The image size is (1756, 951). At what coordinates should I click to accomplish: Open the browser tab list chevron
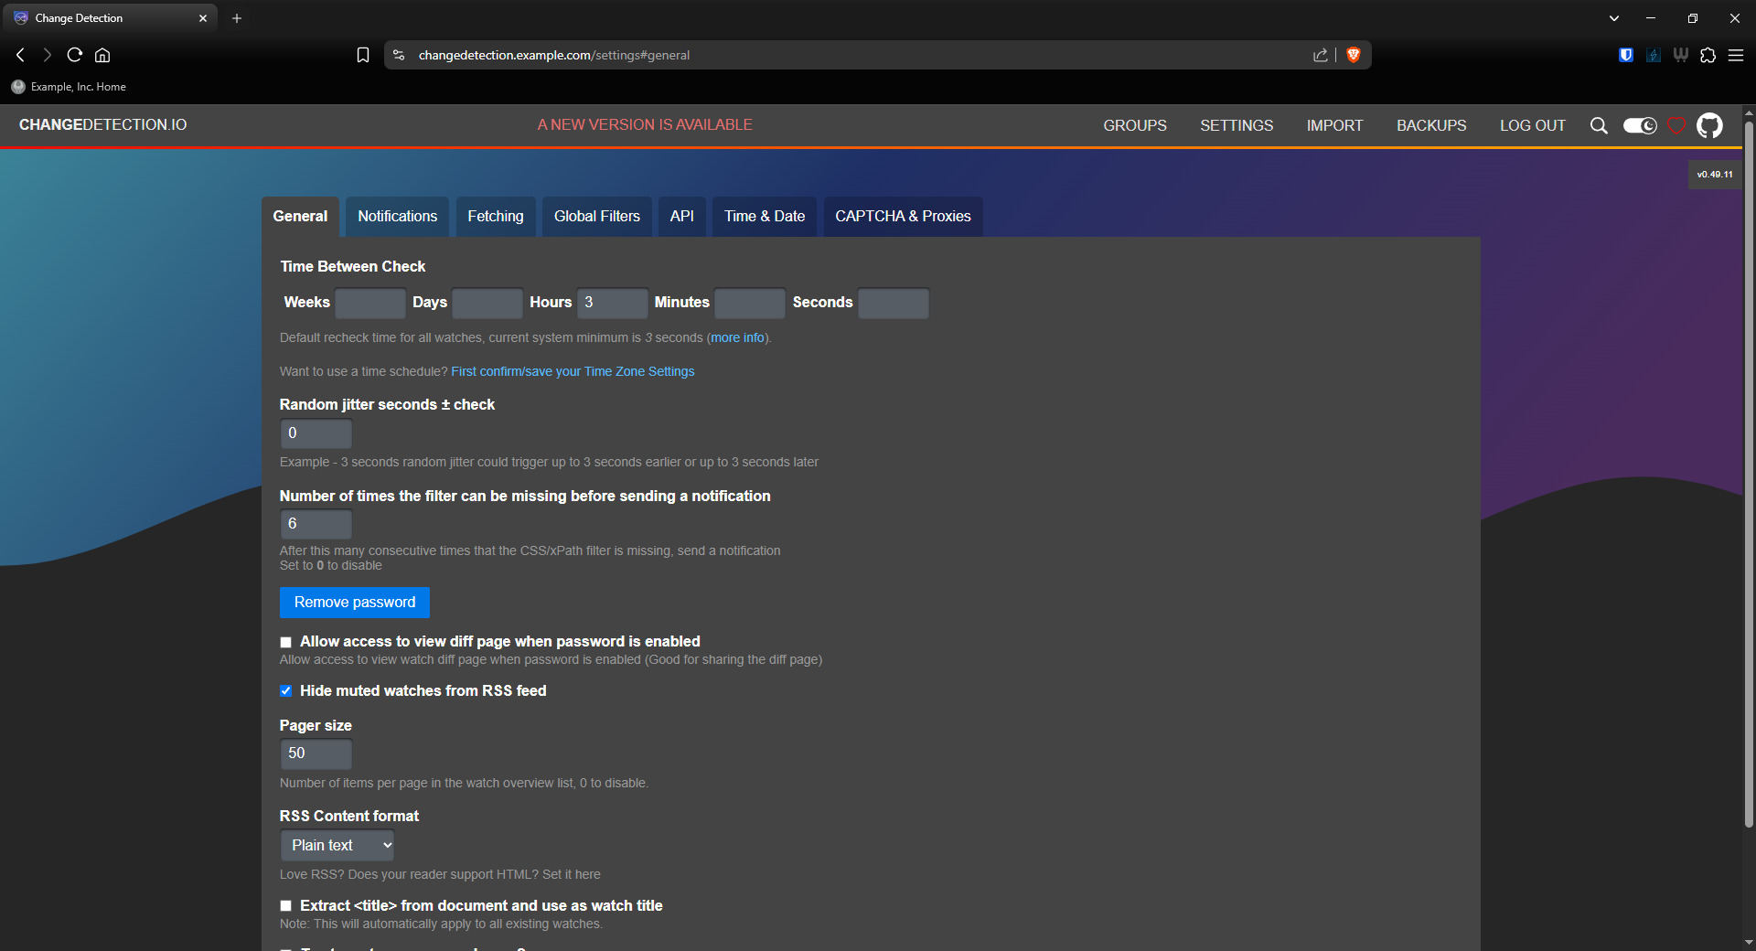(1614, 18)
